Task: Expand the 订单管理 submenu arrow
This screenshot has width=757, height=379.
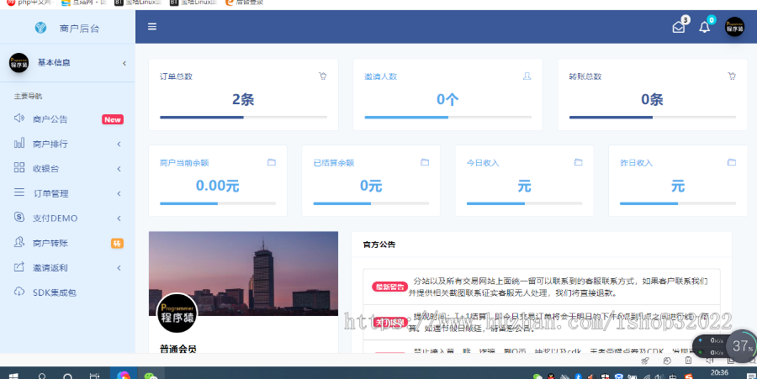Action: point(119,193)
